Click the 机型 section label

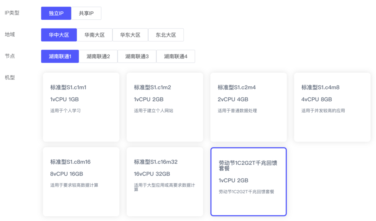pos(10,78)
